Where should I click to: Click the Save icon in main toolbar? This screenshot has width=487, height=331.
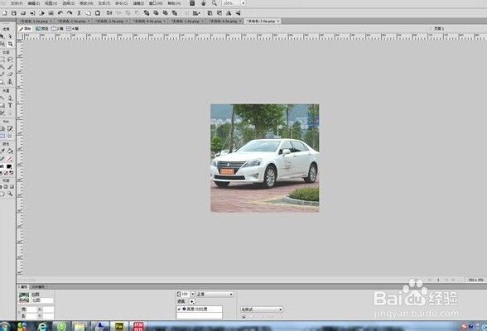pyautogui.click(x=13, y=13)
